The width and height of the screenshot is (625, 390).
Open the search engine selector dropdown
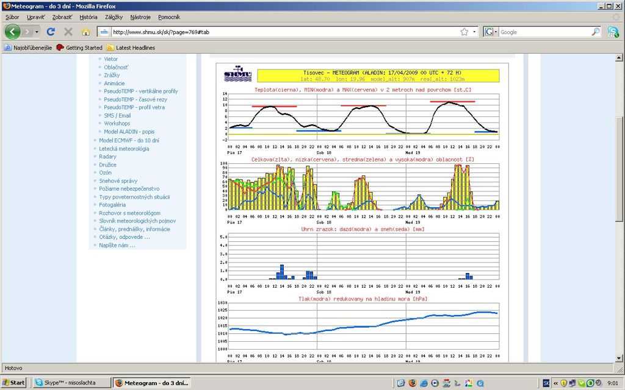click(491, 32)
